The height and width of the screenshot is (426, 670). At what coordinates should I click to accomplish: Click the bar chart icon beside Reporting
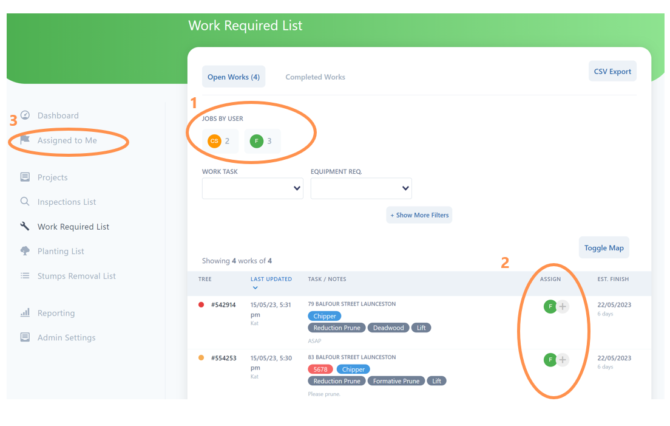click(x=25, y=312)
